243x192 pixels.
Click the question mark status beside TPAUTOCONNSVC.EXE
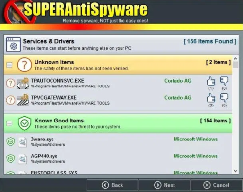point(11,83)
